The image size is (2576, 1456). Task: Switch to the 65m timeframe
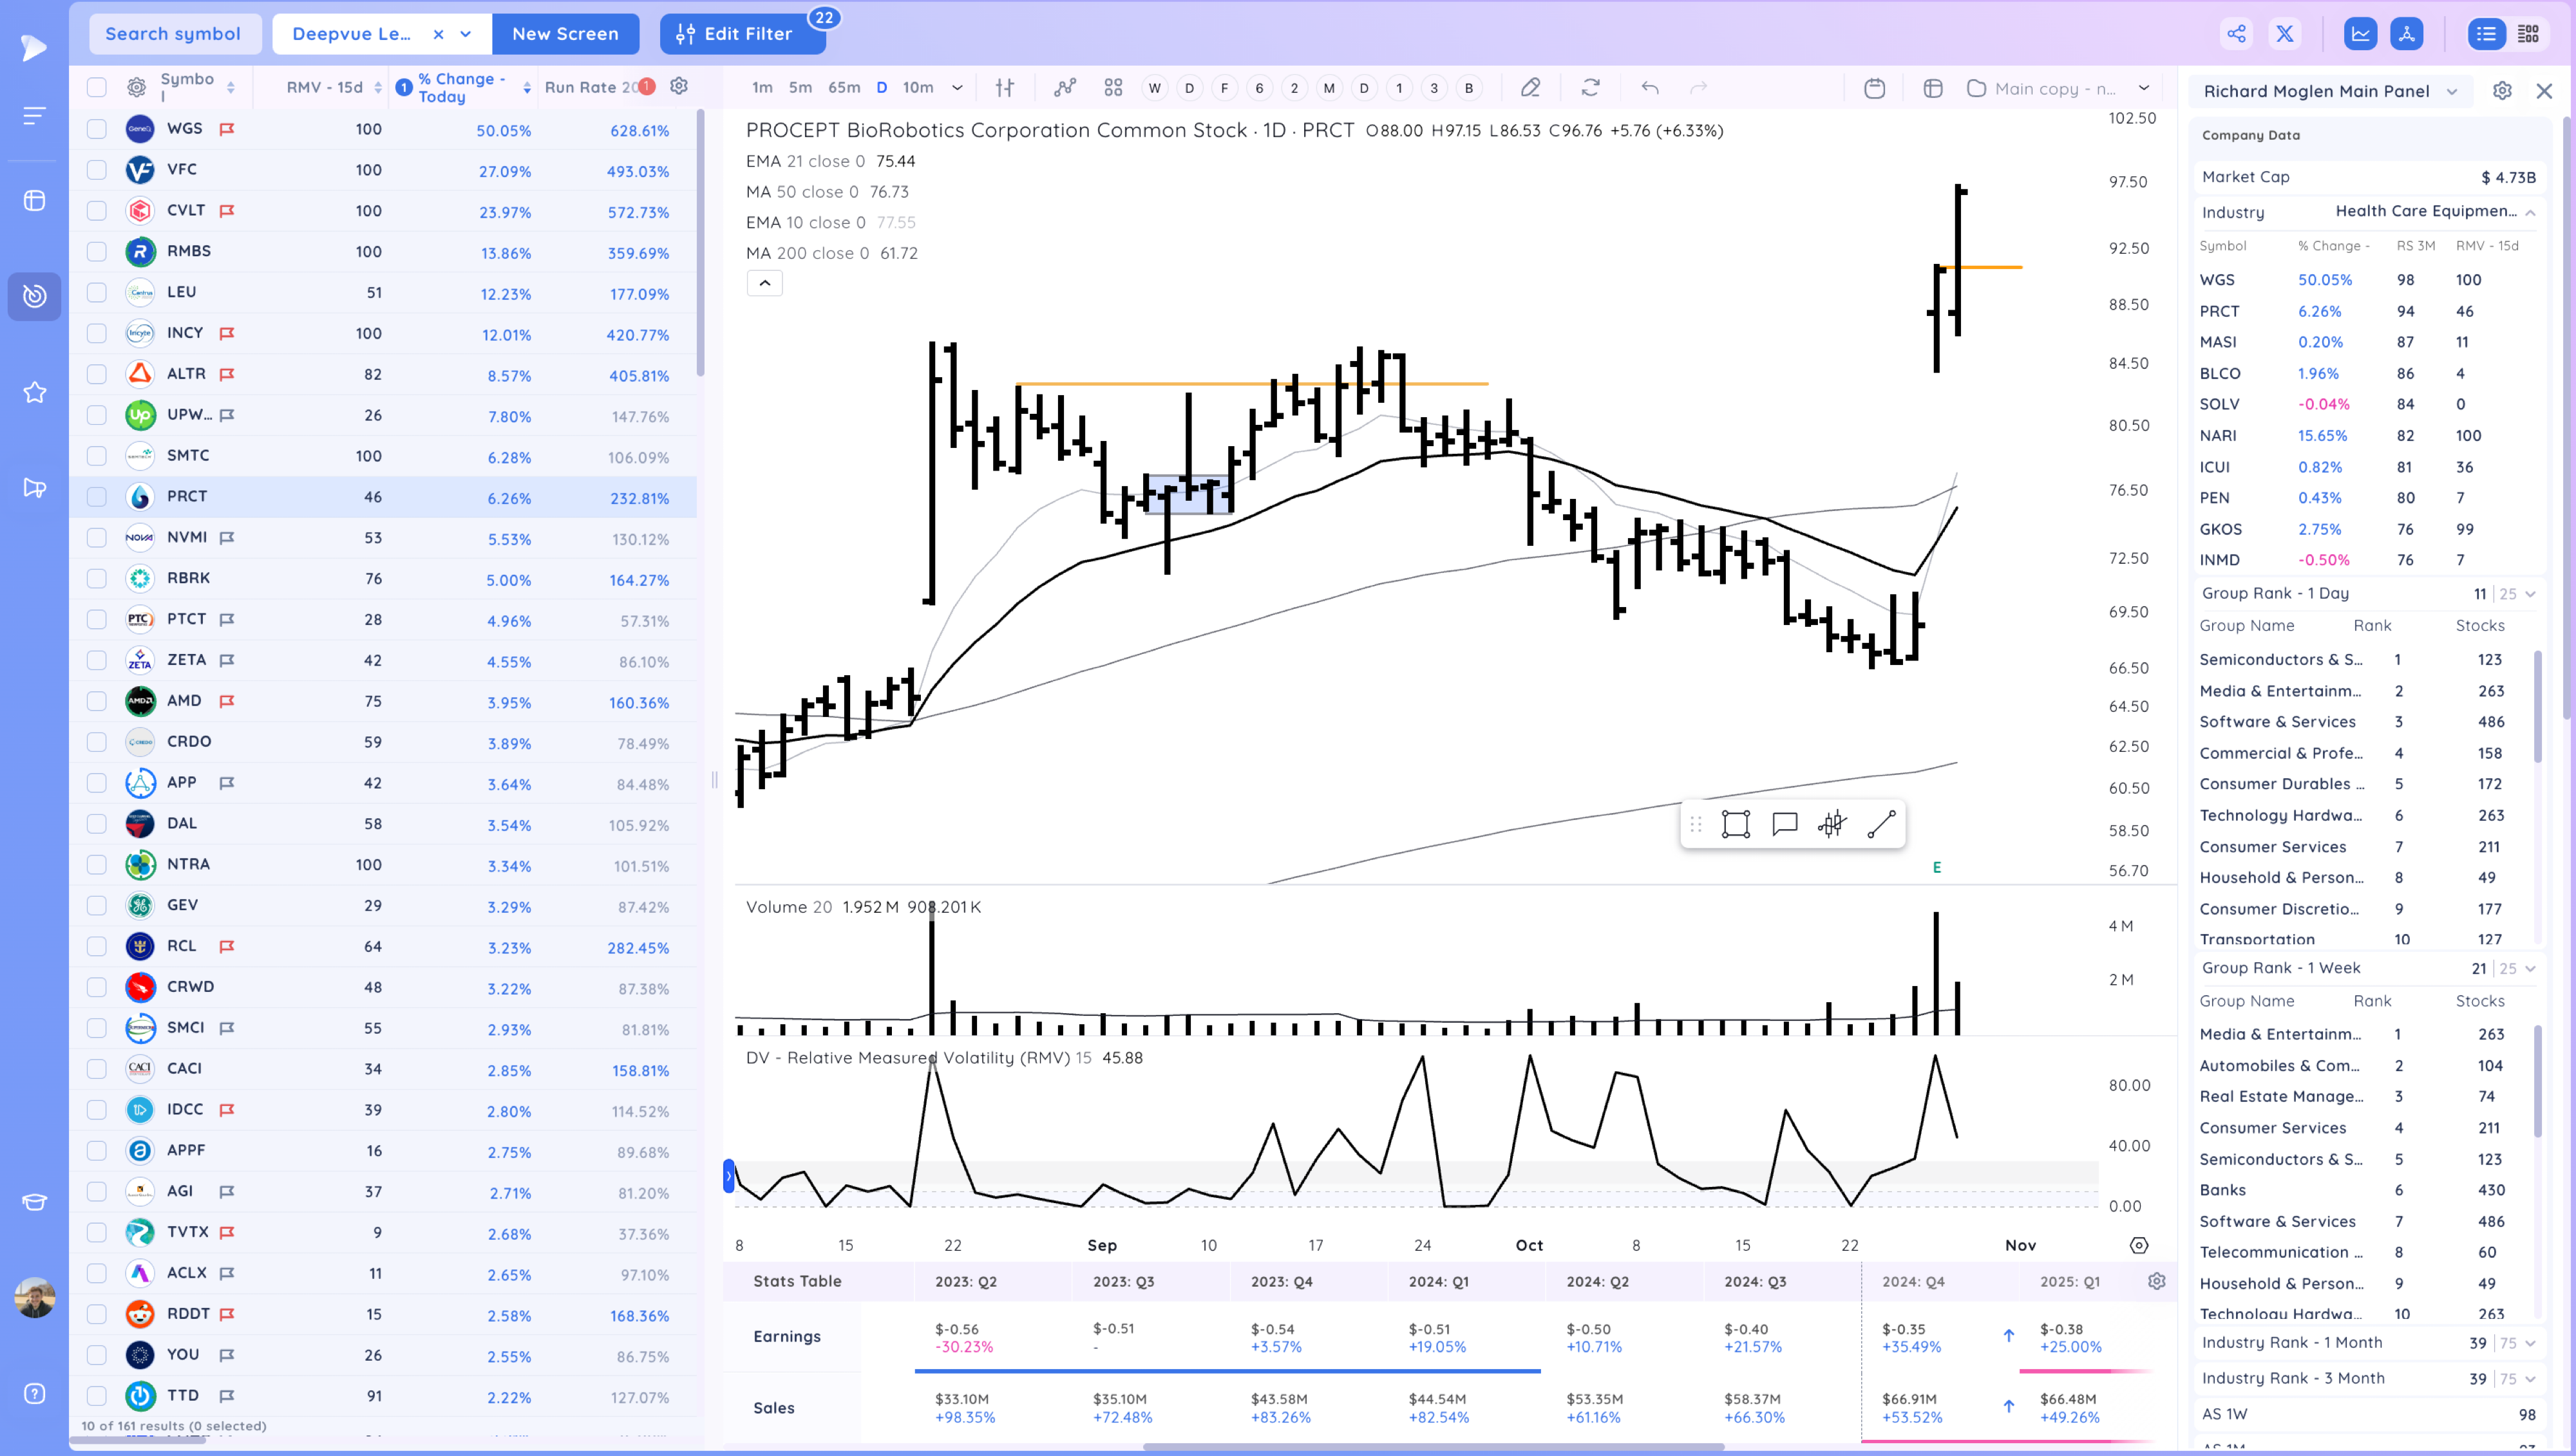(844, 88)
